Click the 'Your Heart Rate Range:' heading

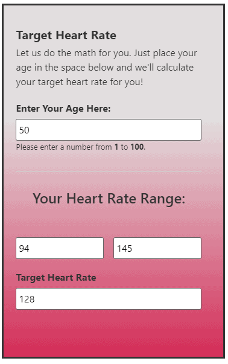(x=109, y=199)
